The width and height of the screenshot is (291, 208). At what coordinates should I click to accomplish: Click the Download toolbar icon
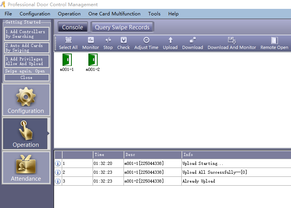coord(193,44)
